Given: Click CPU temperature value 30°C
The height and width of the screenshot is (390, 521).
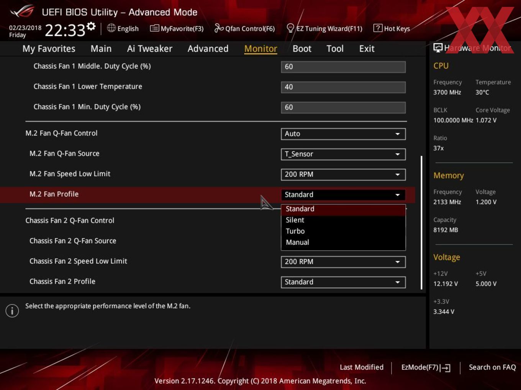Looking at the screenshot, I should tap(482, 93).
